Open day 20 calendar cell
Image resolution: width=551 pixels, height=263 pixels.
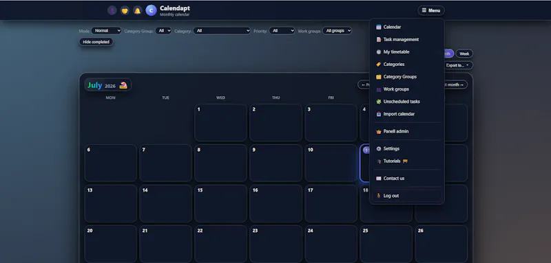point(110,244)
